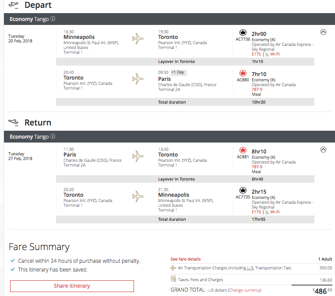Collapse the Depart flight details chevron
Screen dimensions: 335x296
323,32
